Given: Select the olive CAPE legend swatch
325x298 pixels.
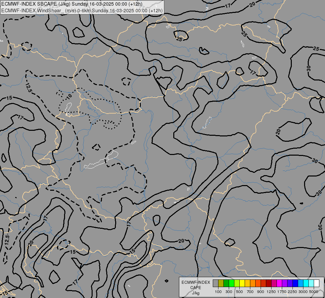Looking at the screenshot, I should (x=221, y=283).
